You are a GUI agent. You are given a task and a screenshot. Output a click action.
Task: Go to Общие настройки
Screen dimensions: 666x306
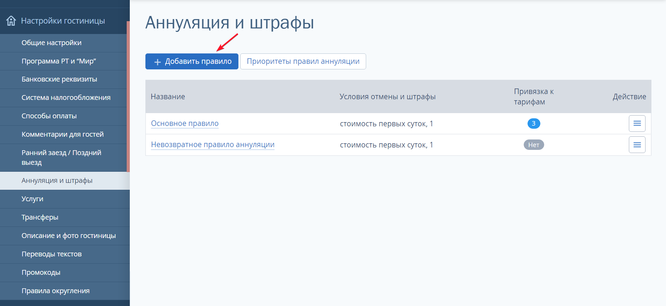coord(63,43)
